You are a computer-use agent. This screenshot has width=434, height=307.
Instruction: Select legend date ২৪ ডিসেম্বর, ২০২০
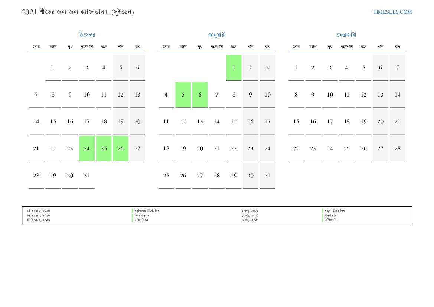tap(38, 210)
